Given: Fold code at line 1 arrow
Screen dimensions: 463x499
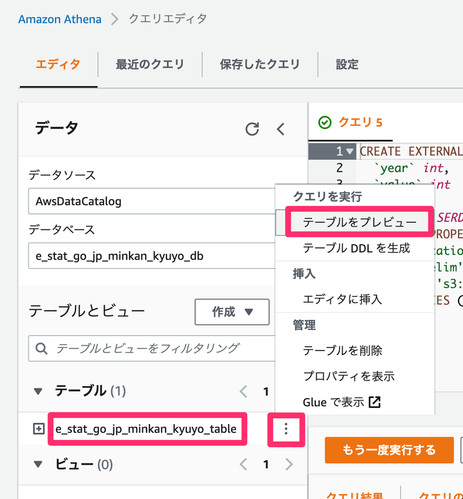Looking at the screenshot, I should pyautogui.click(x=350, y=151).
